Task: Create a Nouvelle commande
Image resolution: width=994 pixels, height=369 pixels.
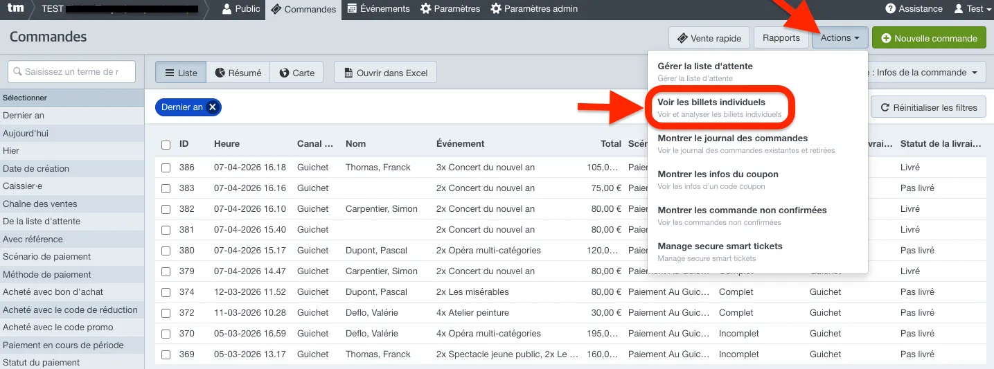Action: tap(929, 38)
